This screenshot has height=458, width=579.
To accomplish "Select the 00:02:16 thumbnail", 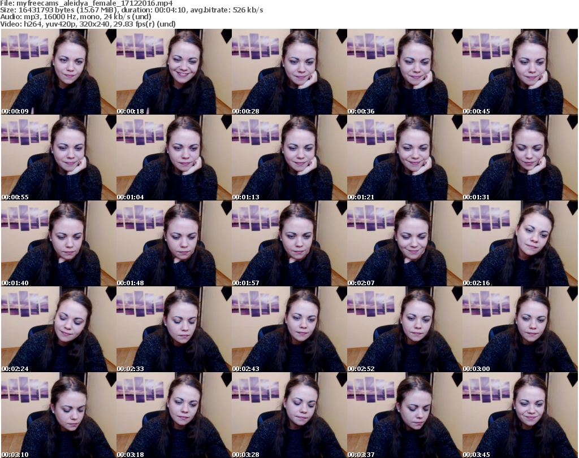I will (x=520, y=243).
